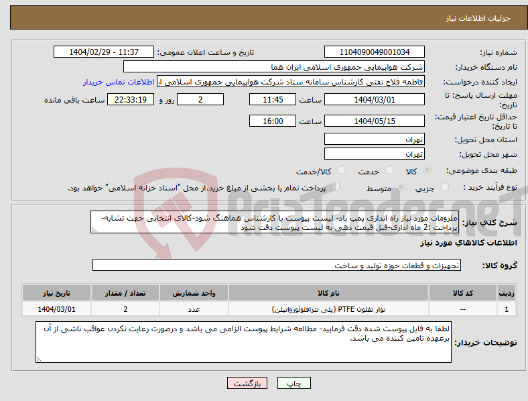Click the چاپ print button

[294, 383]
